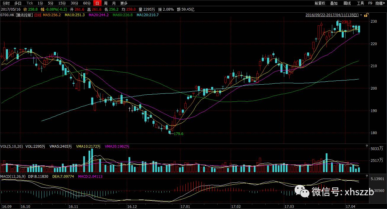Open the 画线 drawing tools
Screen dimensions: 387x209
(x=347, y=3)
